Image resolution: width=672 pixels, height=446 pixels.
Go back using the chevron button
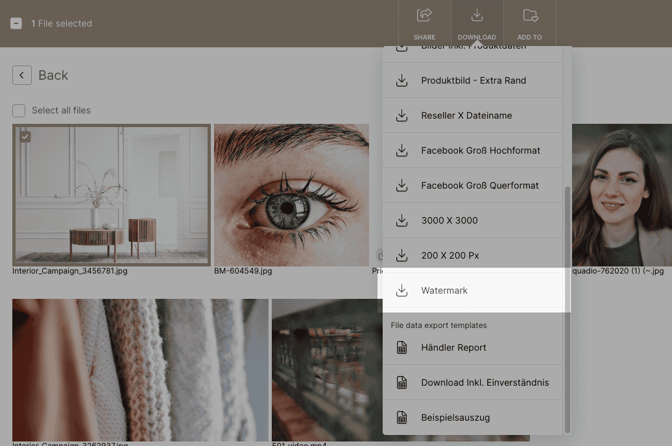coord(22,75)
